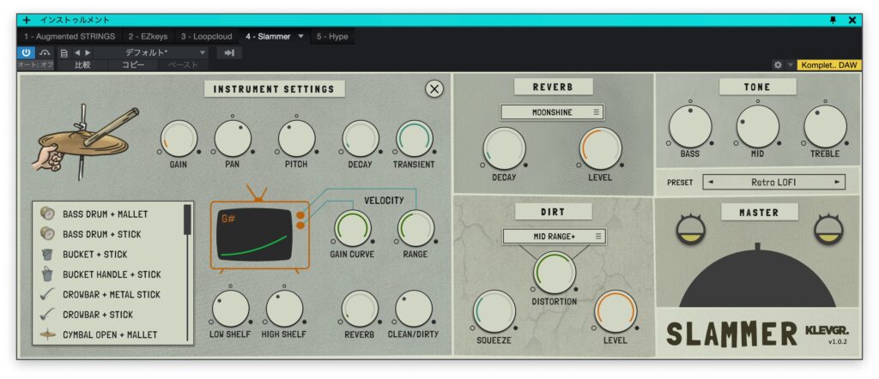This screenshot has width=879, height=379.
Task: Click the GAIN knob
Action: click(x=179, y=139)
